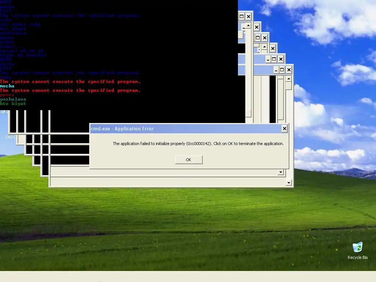Screen dimensions: 376x282
Task: Click scroll-down arrow of frontmost cmd window
Action: [x=289, y=183]
